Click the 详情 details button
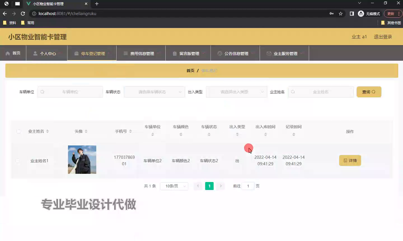403x241 pixels. tap(350, 160)
